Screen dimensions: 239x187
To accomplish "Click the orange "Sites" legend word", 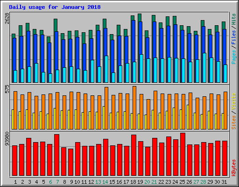I will tap(233, 122).
